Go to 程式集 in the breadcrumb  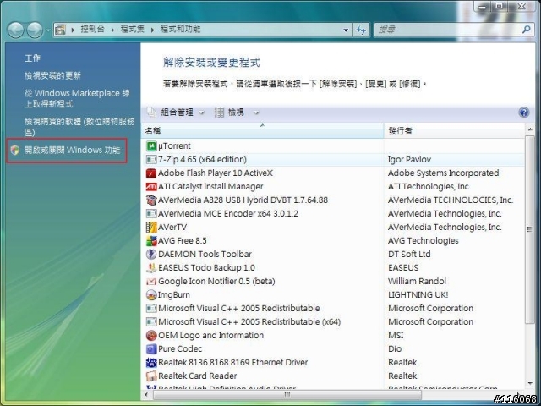[x=133, y=30]
